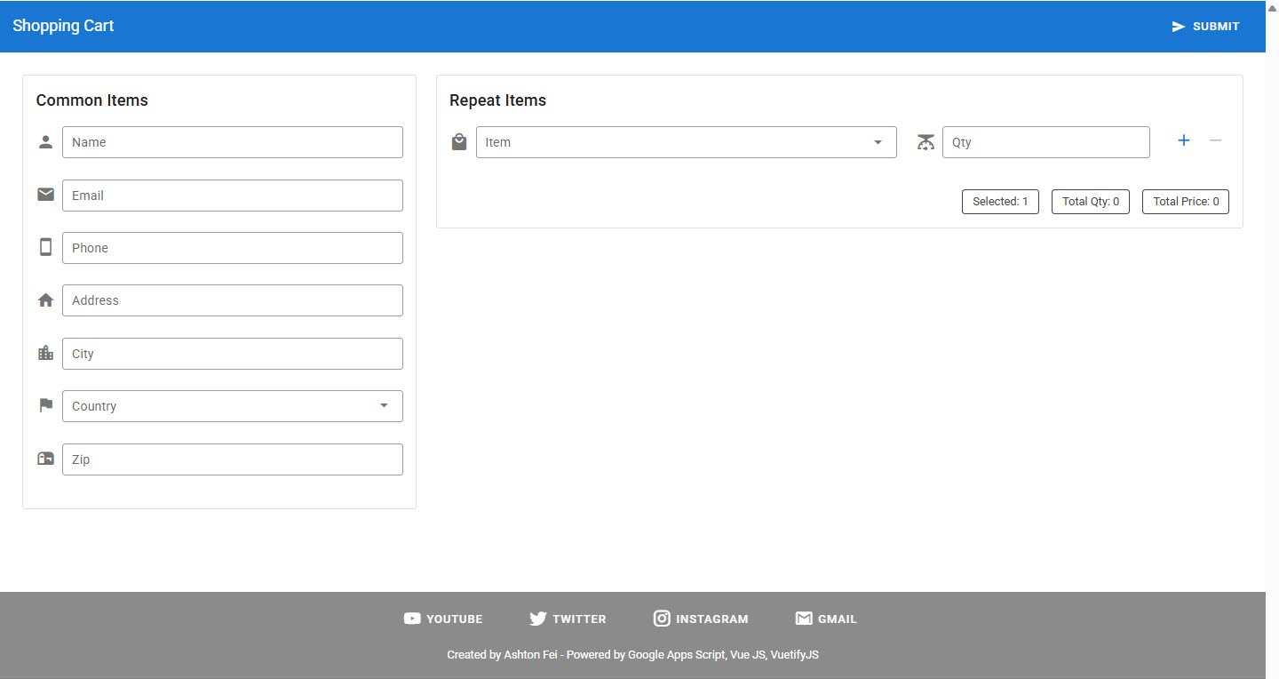Click the envelope icon beside Email field
The height and width of the screenshot is (679, 1279).
click(46, 195)
